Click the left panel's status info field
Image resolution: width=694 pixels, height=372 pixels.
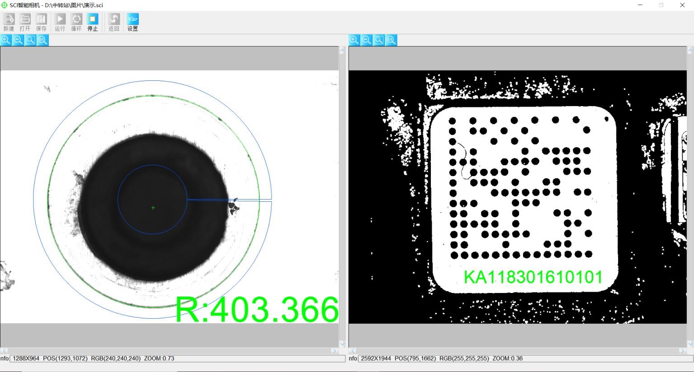click(x=177, y=358)
